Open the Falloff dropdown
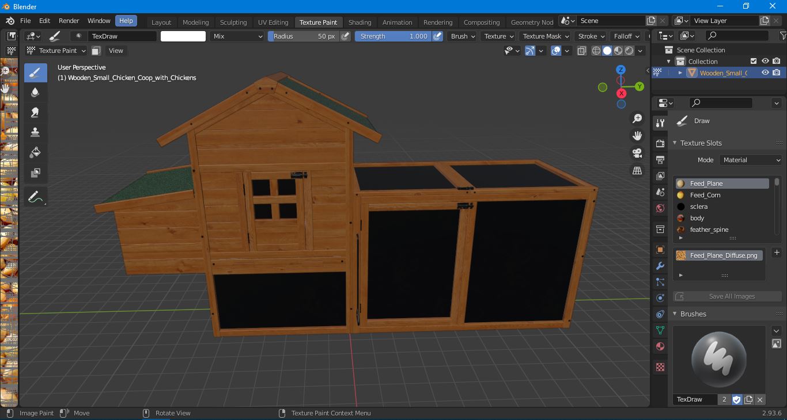Image resolution: width=787 pixels, height=420 pixels. tap(626, 36)
